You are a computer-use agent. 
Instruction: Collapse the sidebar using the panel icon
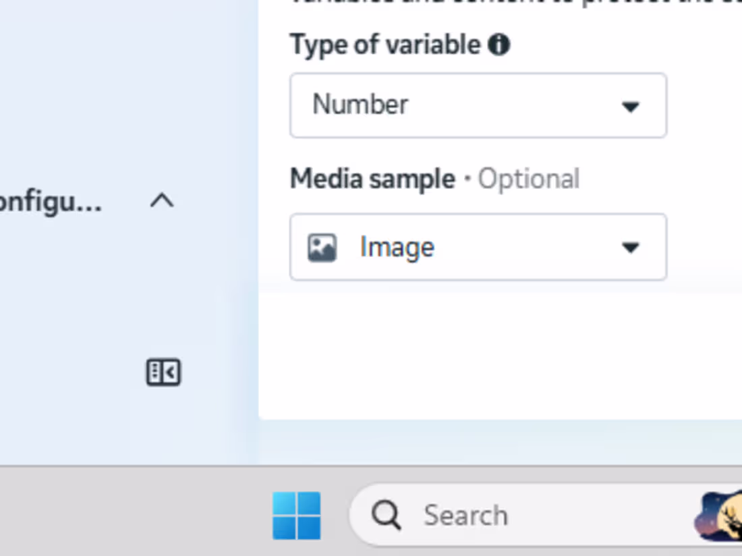click(163, 372)
